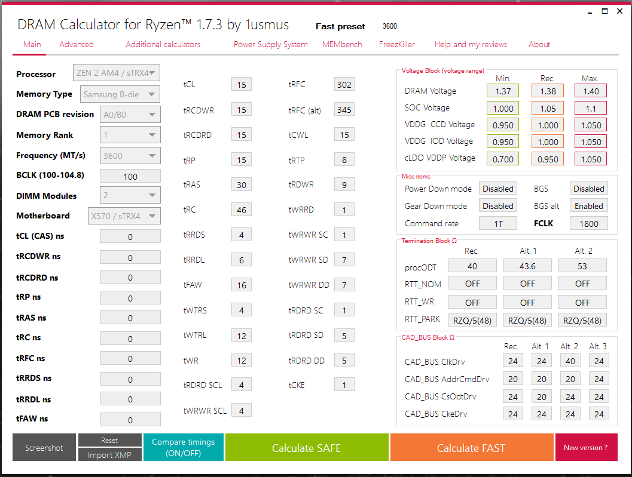Minimize the DRAM Calculator window
The image size is (632, 477).
[x=590, y=12]
